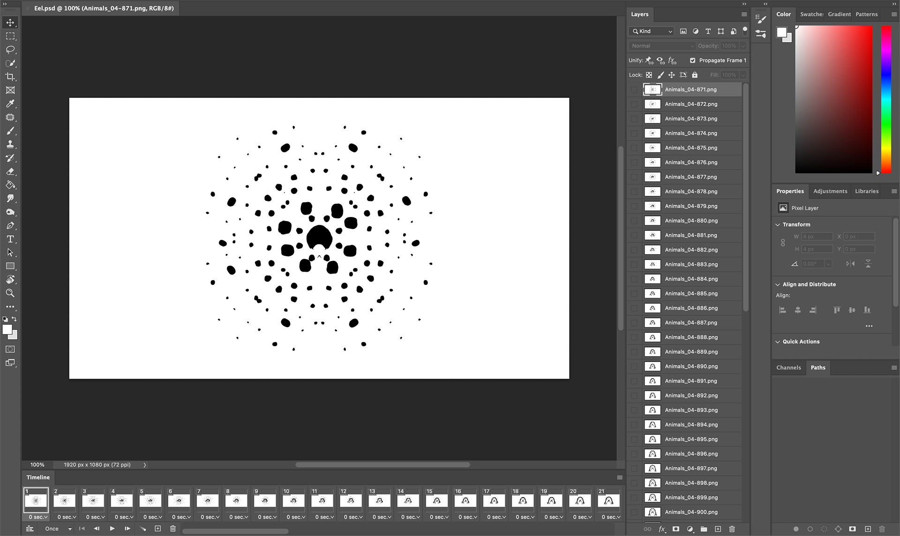
Task: Toggle visibility of Animals_04-880.png layer
Action: (634, 221)
